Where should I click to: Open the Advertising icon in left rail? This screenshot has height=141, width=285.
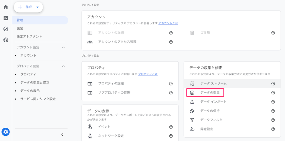click(6, 40)
